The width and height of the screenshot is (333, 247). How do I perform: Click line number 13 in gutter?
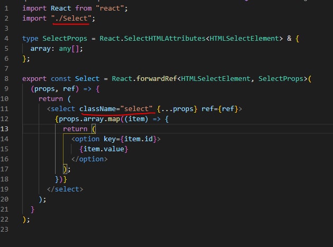4,129
